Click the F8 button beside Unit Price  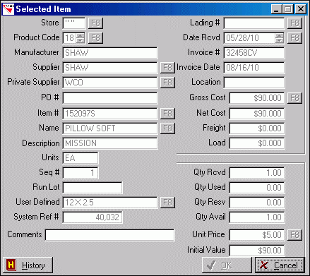[294, 235]
